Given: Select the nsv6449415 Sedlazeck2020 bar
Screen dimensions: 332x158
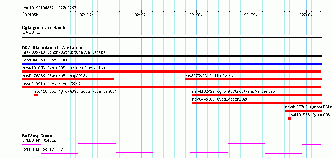Looking at the screenshot, I should (172, 87).
